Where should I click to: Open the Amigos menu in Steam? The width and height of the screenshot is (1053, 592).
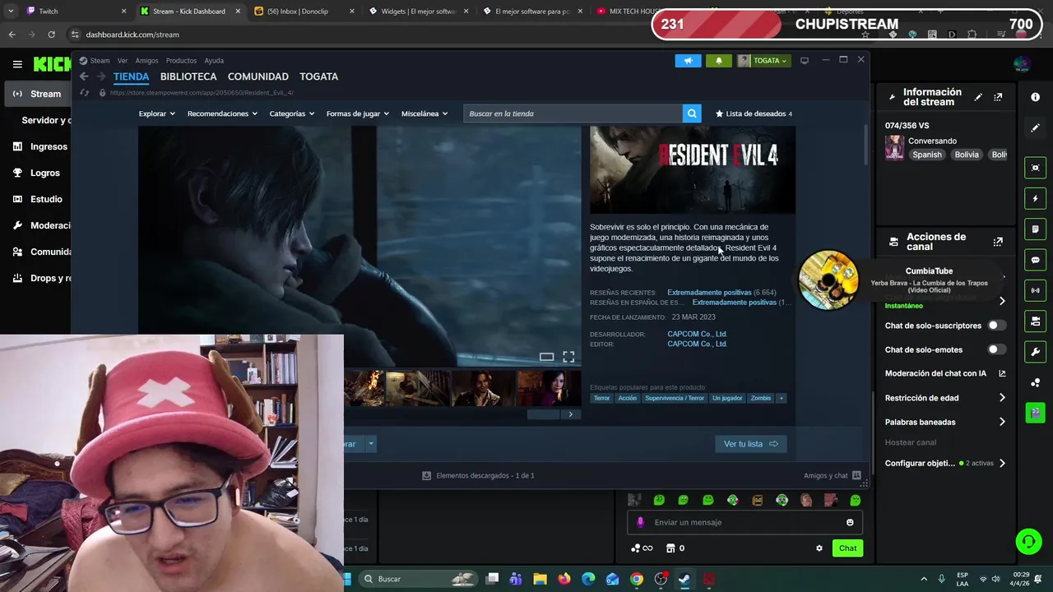click(146, 60)
